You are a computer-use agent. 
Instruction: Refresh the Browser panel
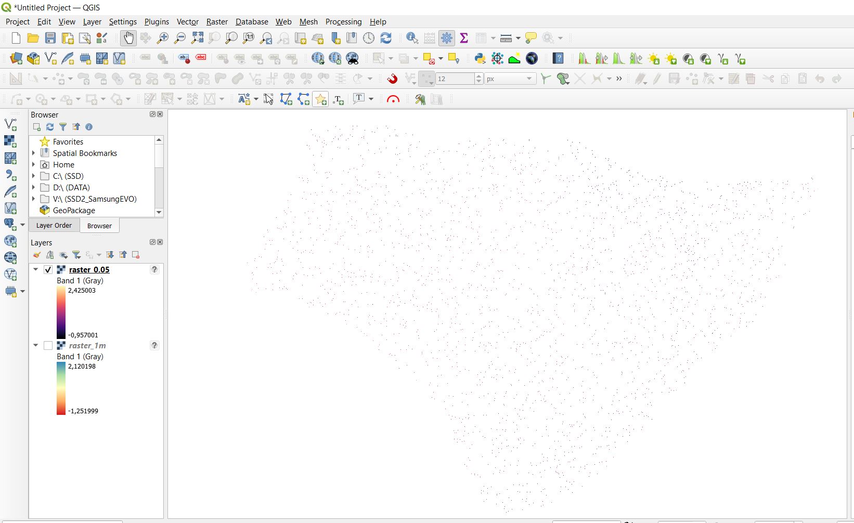(49, 127)
